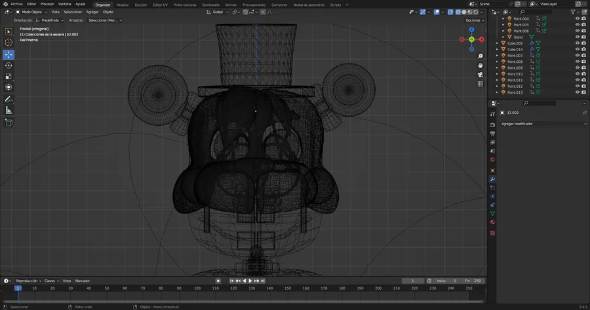Open the Scene properties tab
The image size is (590, 310).
[492, 151]
